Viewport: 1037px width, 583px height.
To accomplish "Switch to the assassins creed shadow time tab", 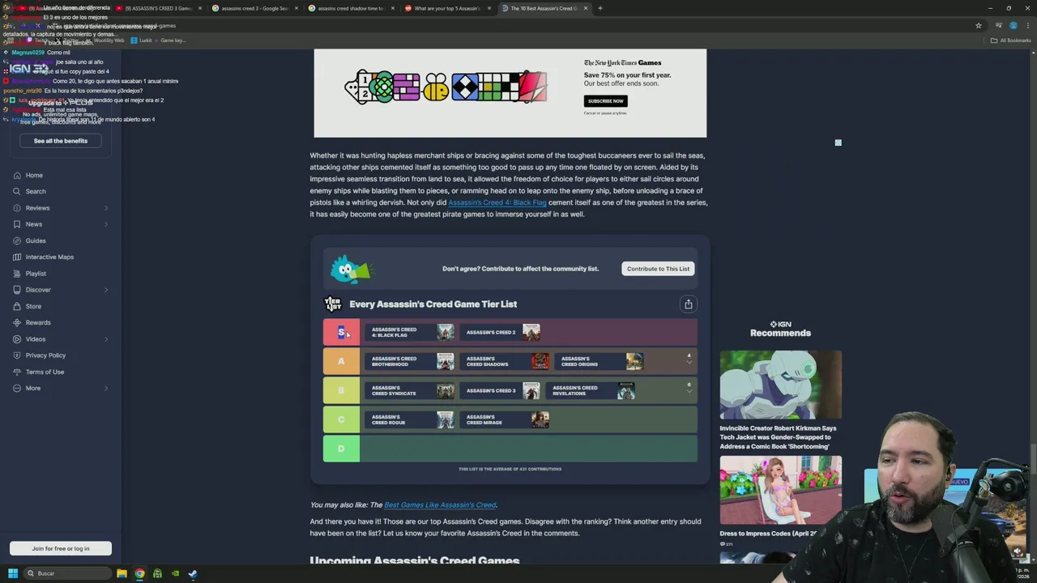I will point(350,8).
